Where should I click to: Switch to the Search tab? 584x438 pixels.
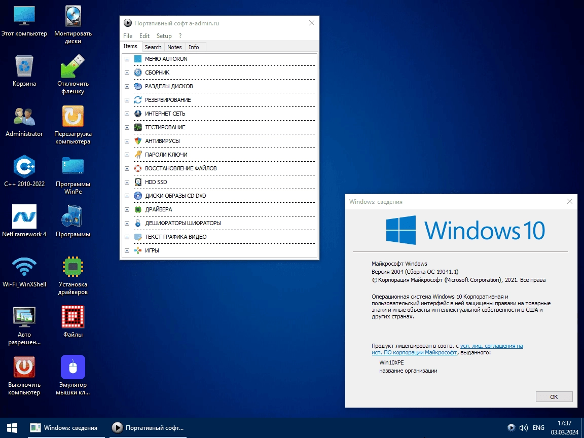153,47
